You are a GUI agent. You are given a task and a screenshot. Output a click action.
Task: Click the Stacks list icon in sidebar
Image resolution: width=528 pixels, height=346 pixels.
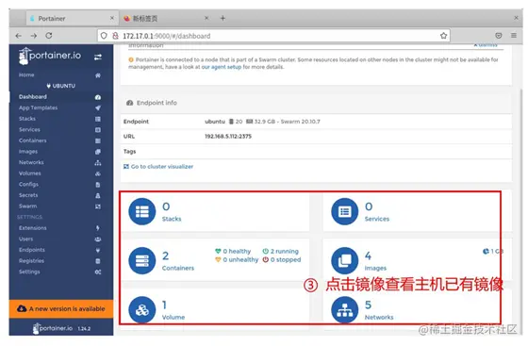point(98,119)
